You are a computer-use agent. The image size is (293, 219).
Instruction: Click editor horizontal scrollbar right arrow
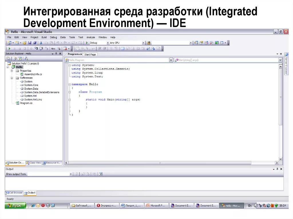coord(277,163)
